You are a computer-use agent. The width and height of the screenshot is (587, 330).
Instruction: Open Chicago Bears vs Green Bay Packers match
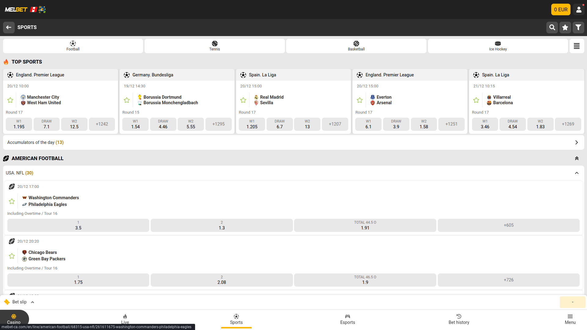[47, 255]
